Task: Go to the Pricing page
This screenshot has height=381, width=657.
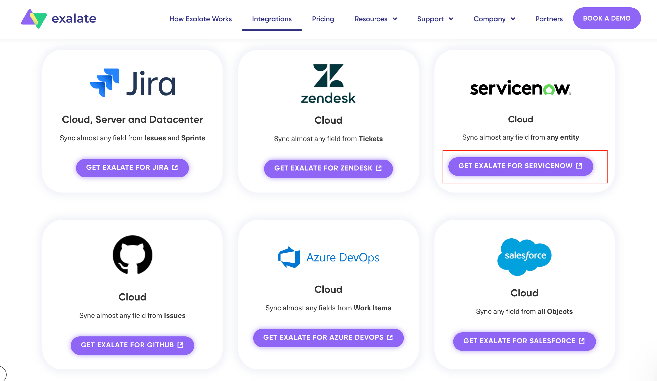Action: pos(323,19)
